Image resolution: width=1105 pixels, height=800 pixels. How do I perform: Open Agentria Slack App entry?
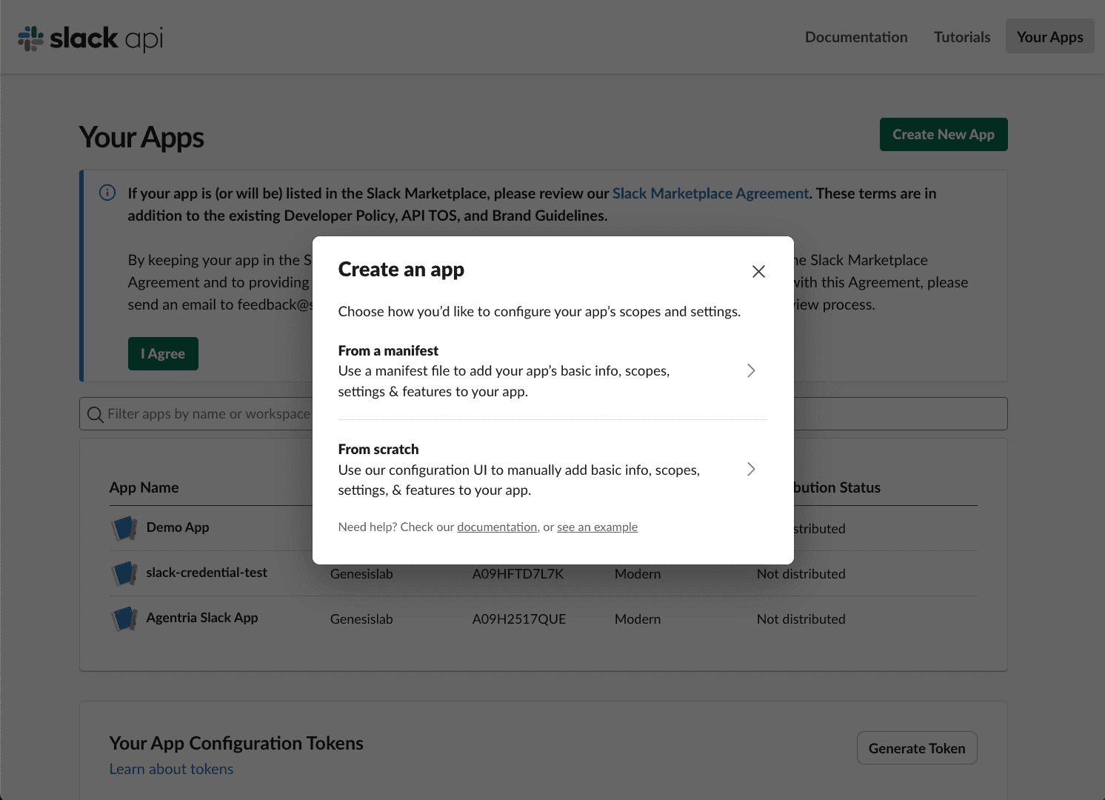202,618
